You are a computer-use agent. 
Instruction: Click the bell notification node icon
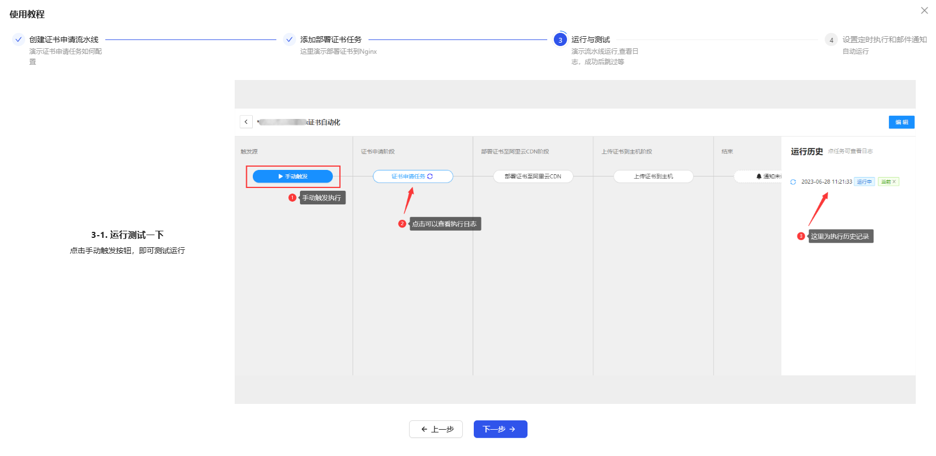point(759,176)
